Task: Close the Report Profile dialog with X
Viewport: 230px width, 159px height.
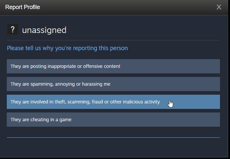Action: pos(219,7)
